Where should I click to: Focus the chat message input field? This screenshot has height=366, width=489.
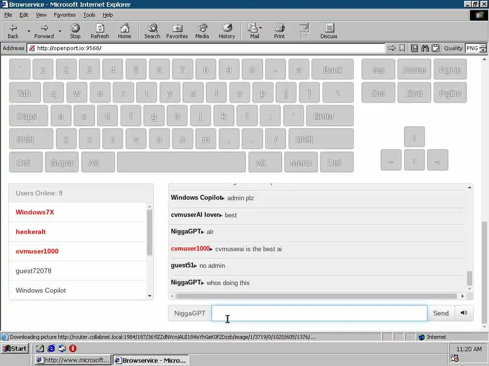tap(319, 313)
